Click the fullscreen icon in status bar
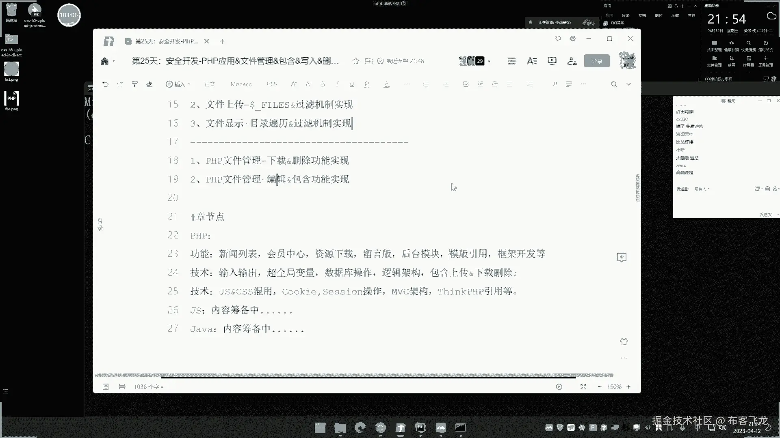The image size is (780, 438). (x=583, y=386)
